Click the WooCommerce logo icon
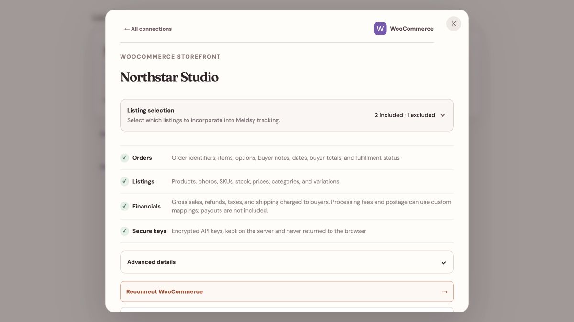This screenshot has width=574, height=322. tap(380, 29)
